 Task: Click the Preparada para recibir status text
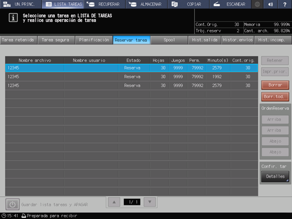(x=52, y=216)
